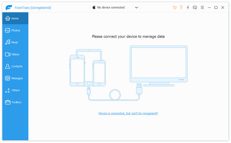Viewport: 231px width, 143px height.
Task: Close the FoneTrans window
Action: coord(223,7)
